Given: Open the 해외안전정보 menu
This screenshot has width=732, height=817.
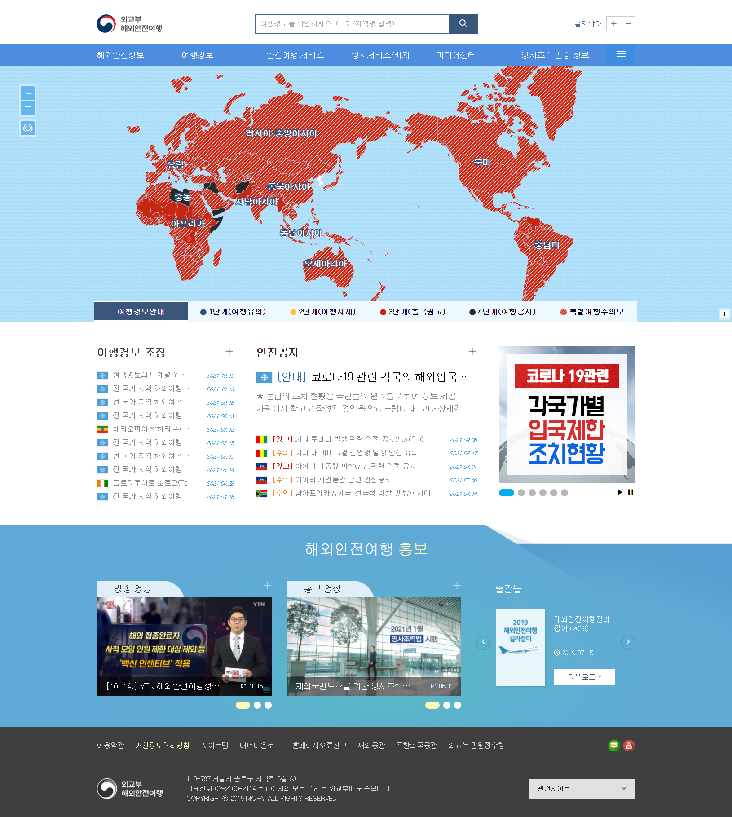Looking at the screenshot, I should [120, 55].
